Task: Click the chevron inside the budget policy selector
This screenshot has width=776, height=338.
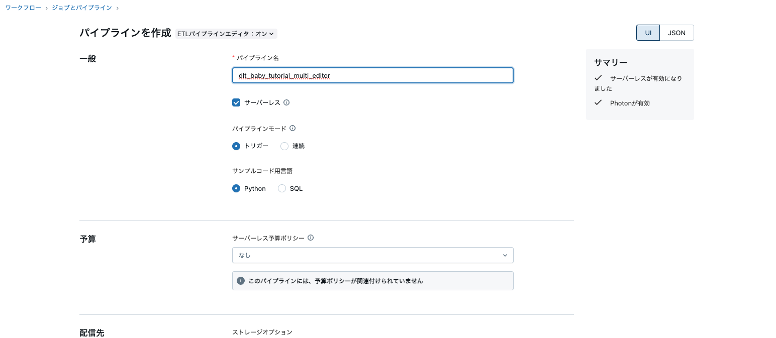Action: pyautogui.click(x=505, y=255)
